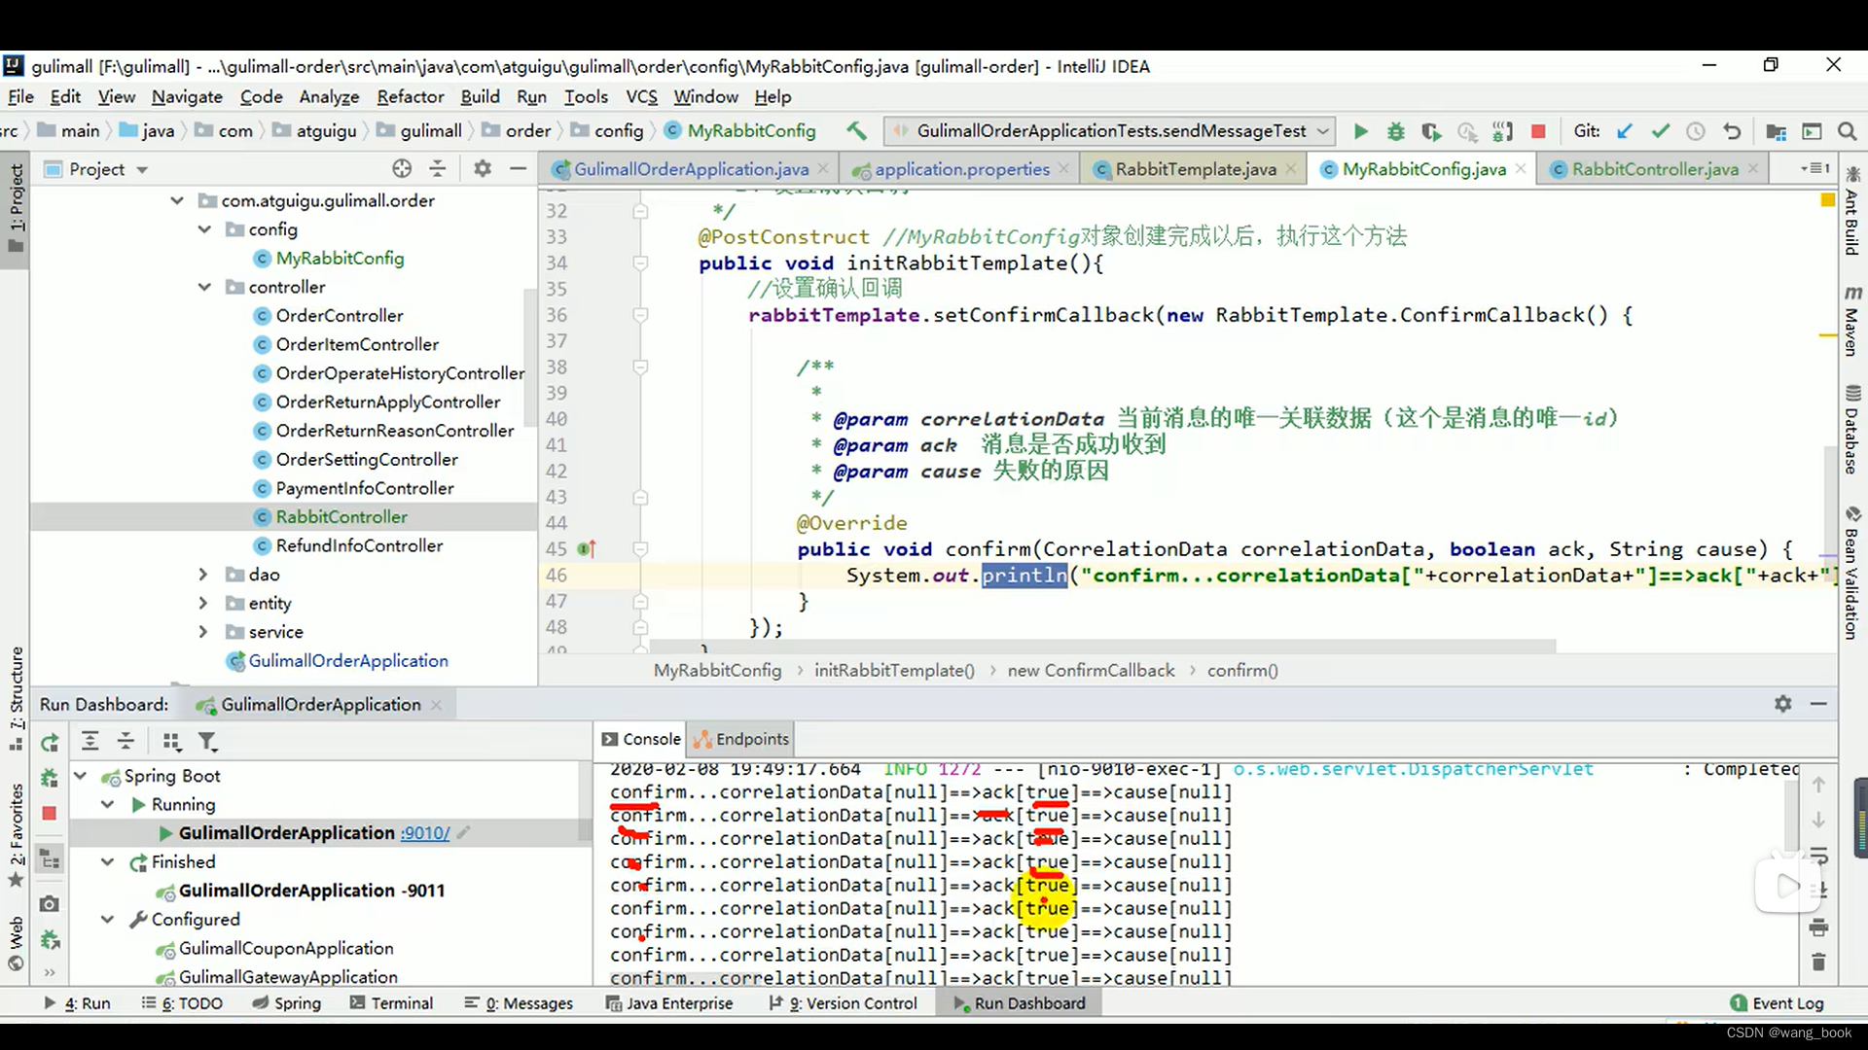Open :9010/ link in dashboard
The width and height of the screenshot is (1868, 1050).
425,833
